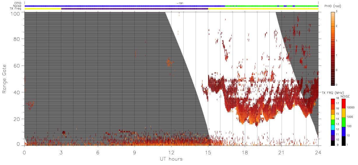Click the purple swatch in TX FRQ legend
This screenshot has width=358, height=165.
pyautogui.click(x=333, y=138)
